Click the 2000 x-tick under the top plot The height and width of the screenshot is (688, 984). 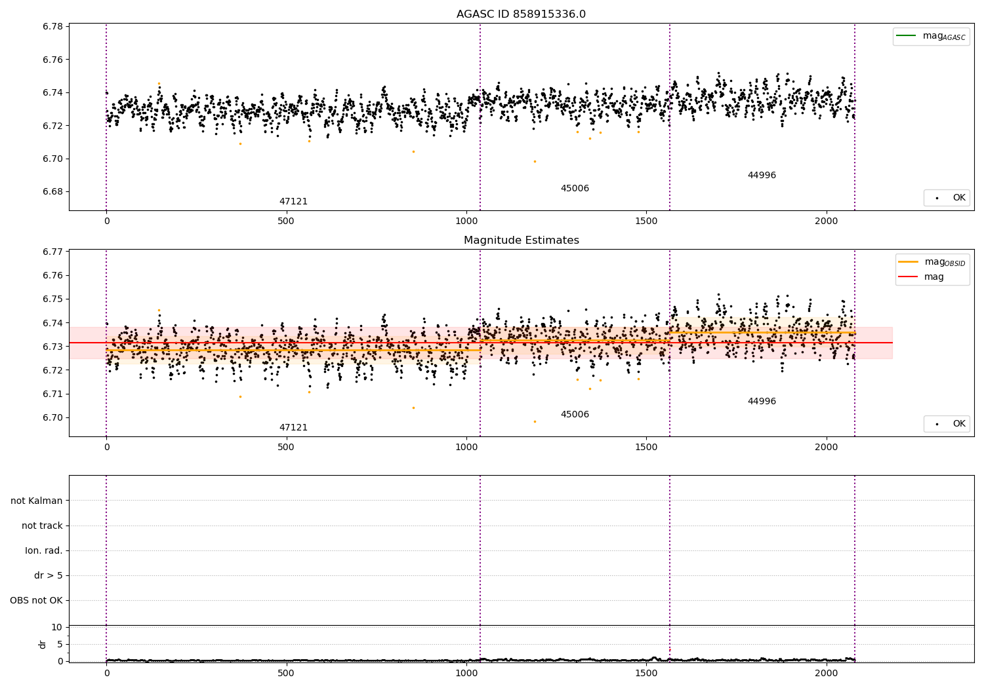[827, 221]
